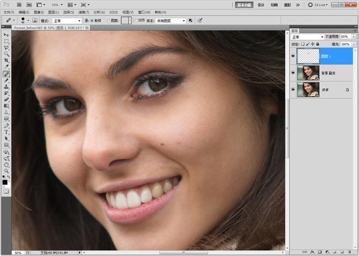Image resolution: width=359 pixels, height=256 pixels.
Task: Switch to the Portrait_Before.NEF document tab
Action: [x=50, y=28]
